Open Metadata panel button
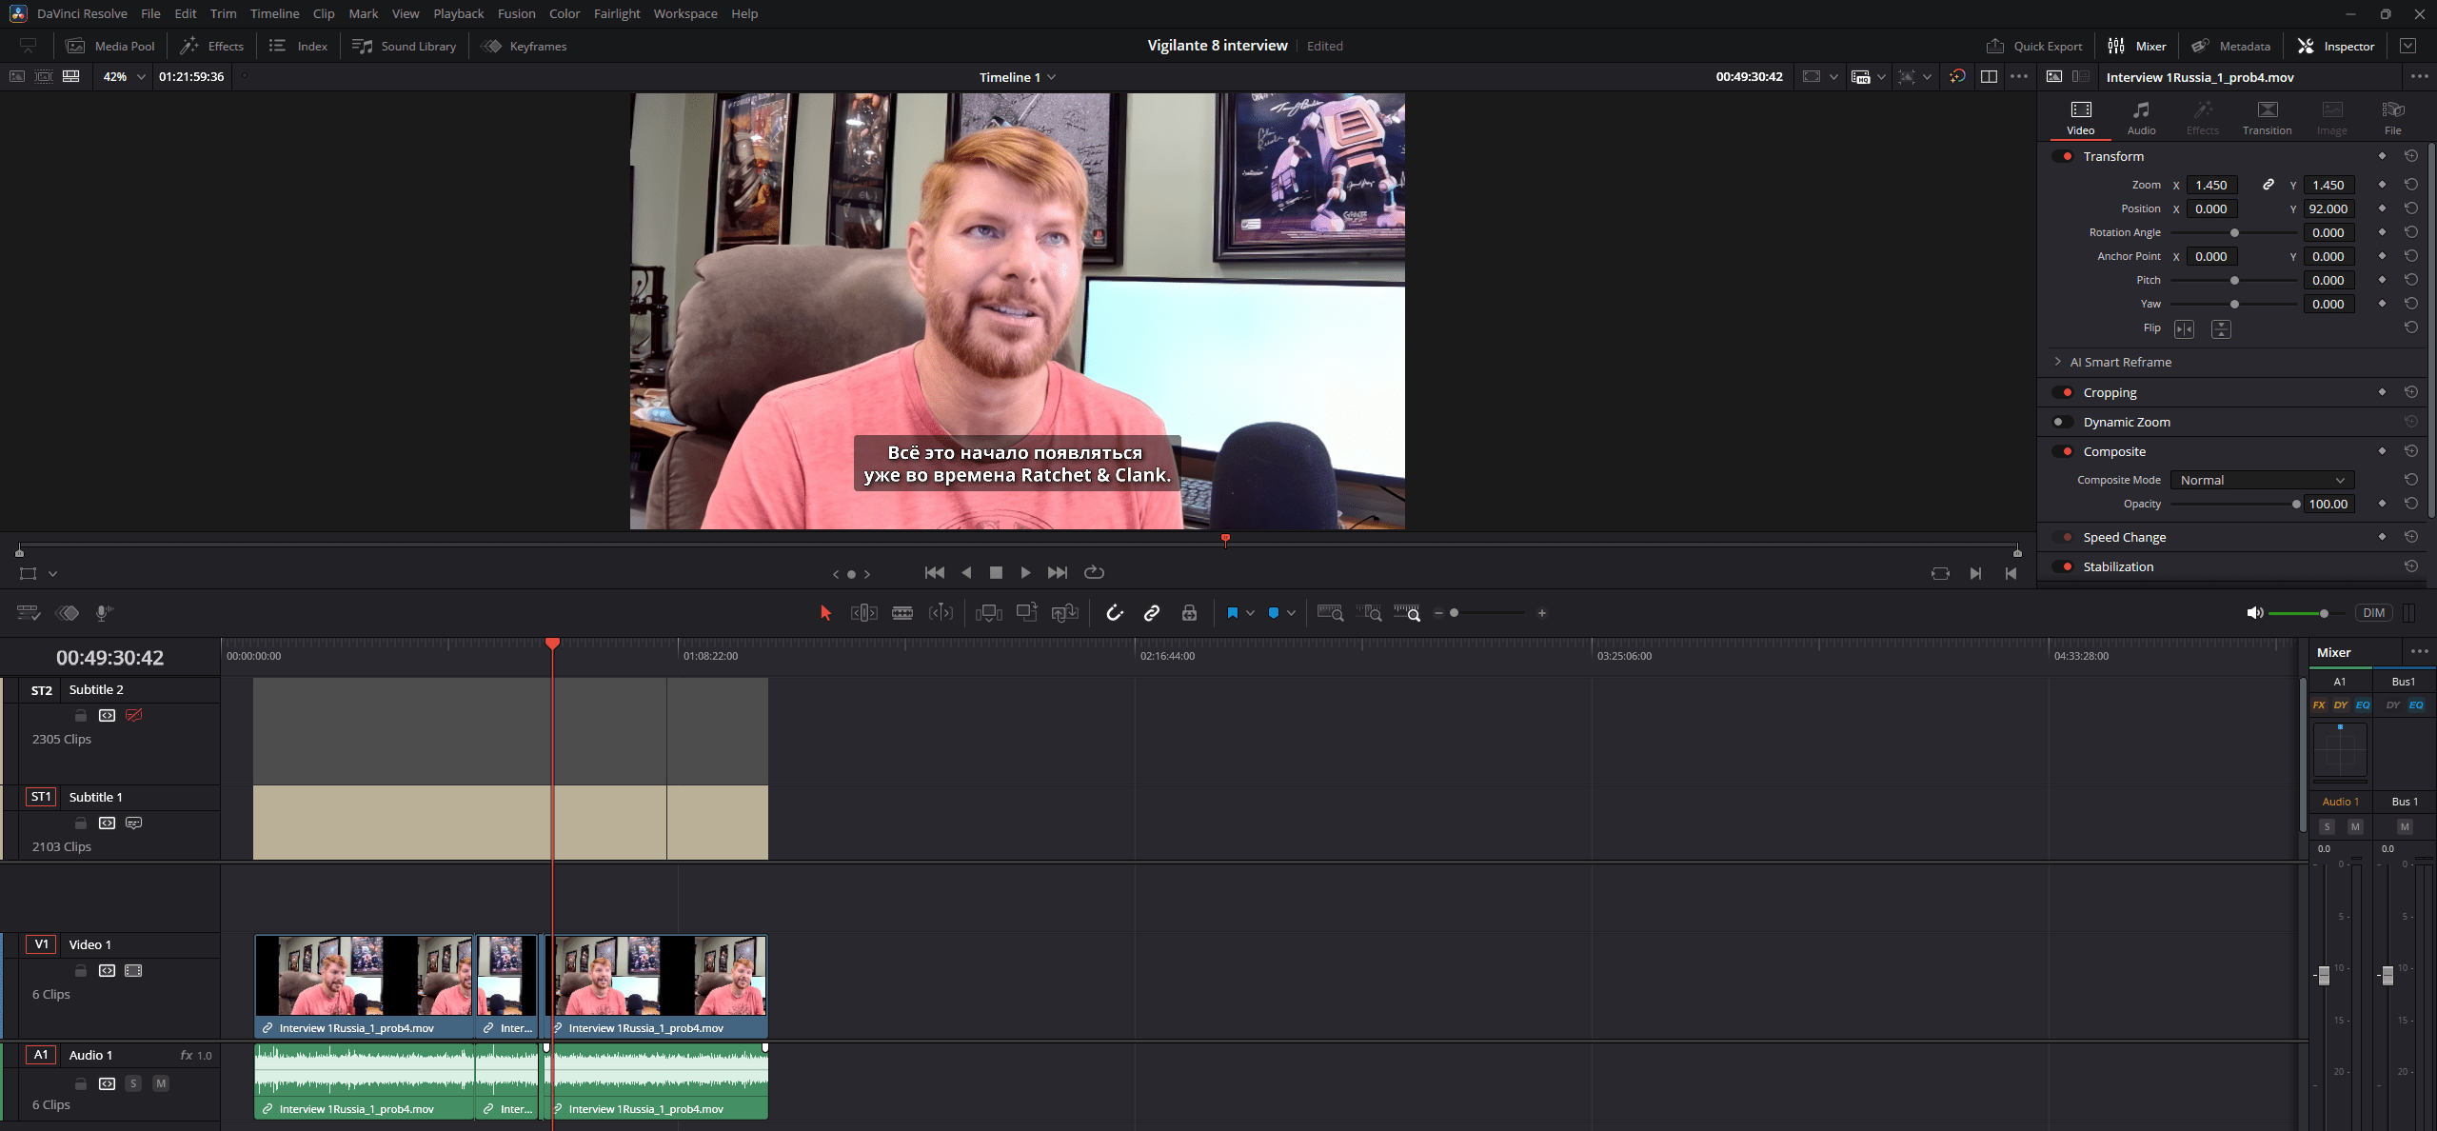The image size is (2437, 1131). (x=2230, y=46)
